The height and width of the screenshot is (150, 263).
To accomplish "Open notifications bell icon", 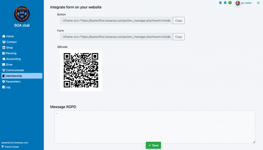I will (x=225, y=3).
